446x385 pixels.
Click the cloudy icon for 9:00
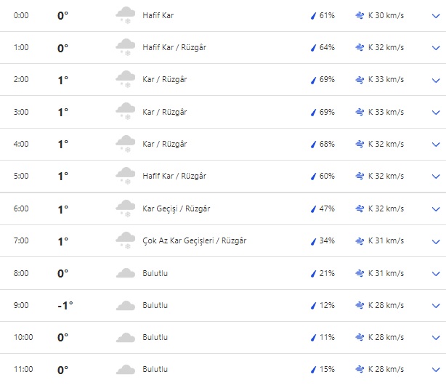point(126,306)
